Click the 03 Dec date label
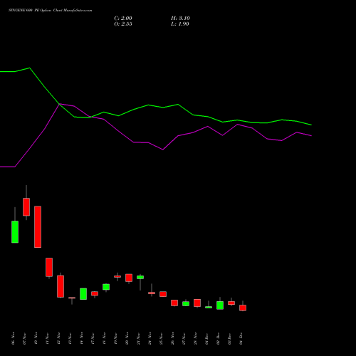 pos(229,338)
